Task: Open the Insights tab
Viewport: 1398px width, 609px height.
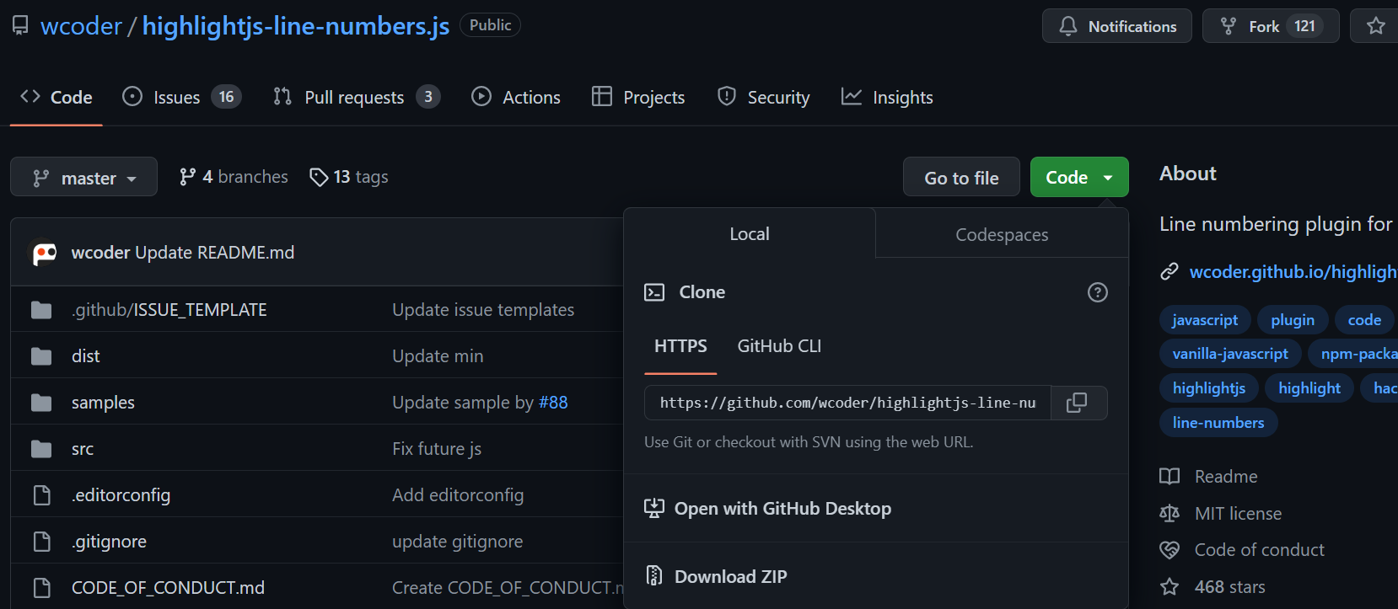Action: coord(887,98)
